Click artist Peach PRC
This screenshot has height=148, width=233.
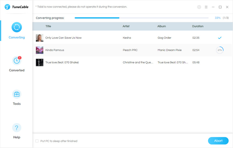(130, 50)
